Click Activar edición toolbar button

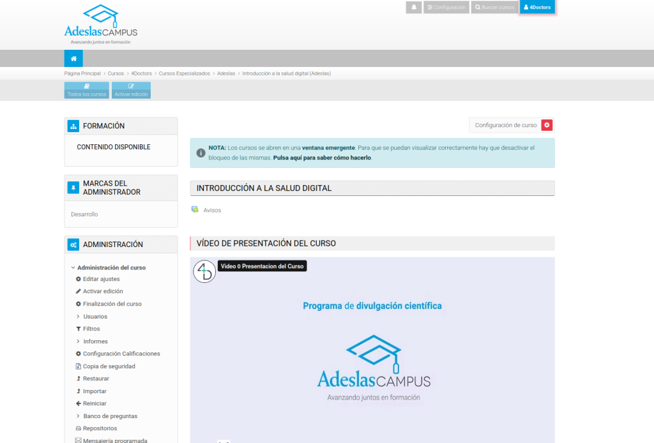[x=131, y=90]
